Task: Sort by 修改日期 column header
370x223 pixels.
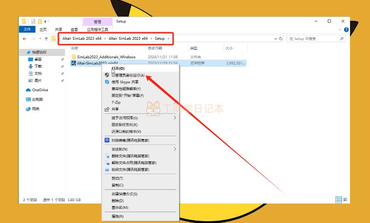Action: 155,48
